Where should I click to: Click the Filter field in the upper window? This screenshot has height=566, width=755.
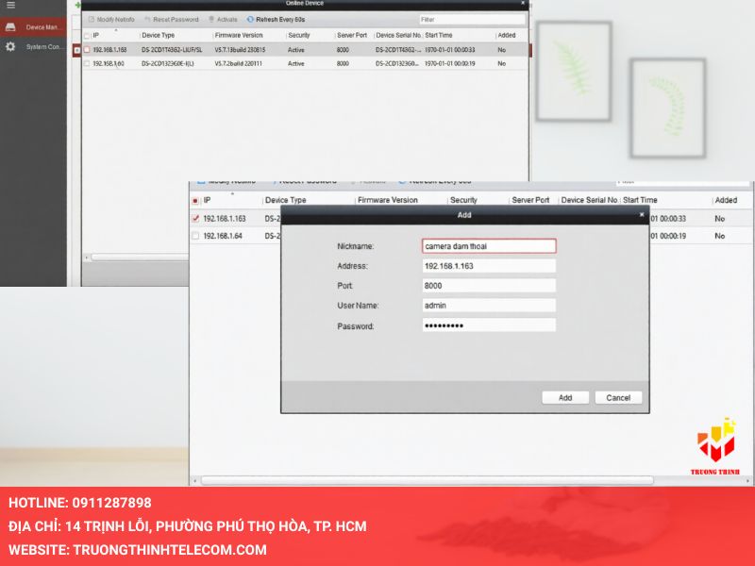coord(472,20)
